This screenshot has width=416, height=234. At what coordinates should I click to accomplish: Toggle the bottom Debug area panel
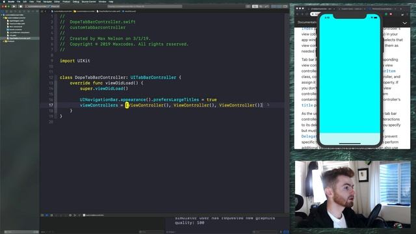click(279, 6)
